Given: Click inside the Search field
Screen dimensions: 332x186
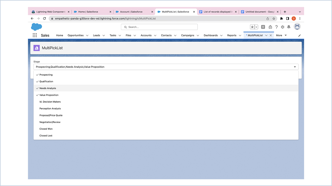Looking at the screenshot, I should click(159, 27).
